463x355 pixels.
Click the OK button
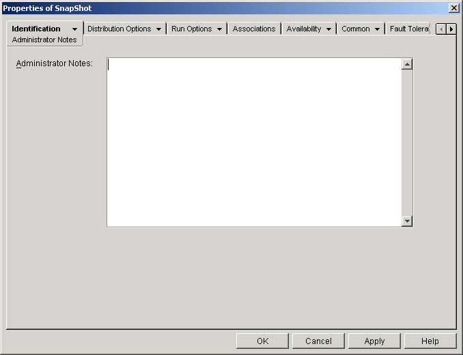point(262,341)
